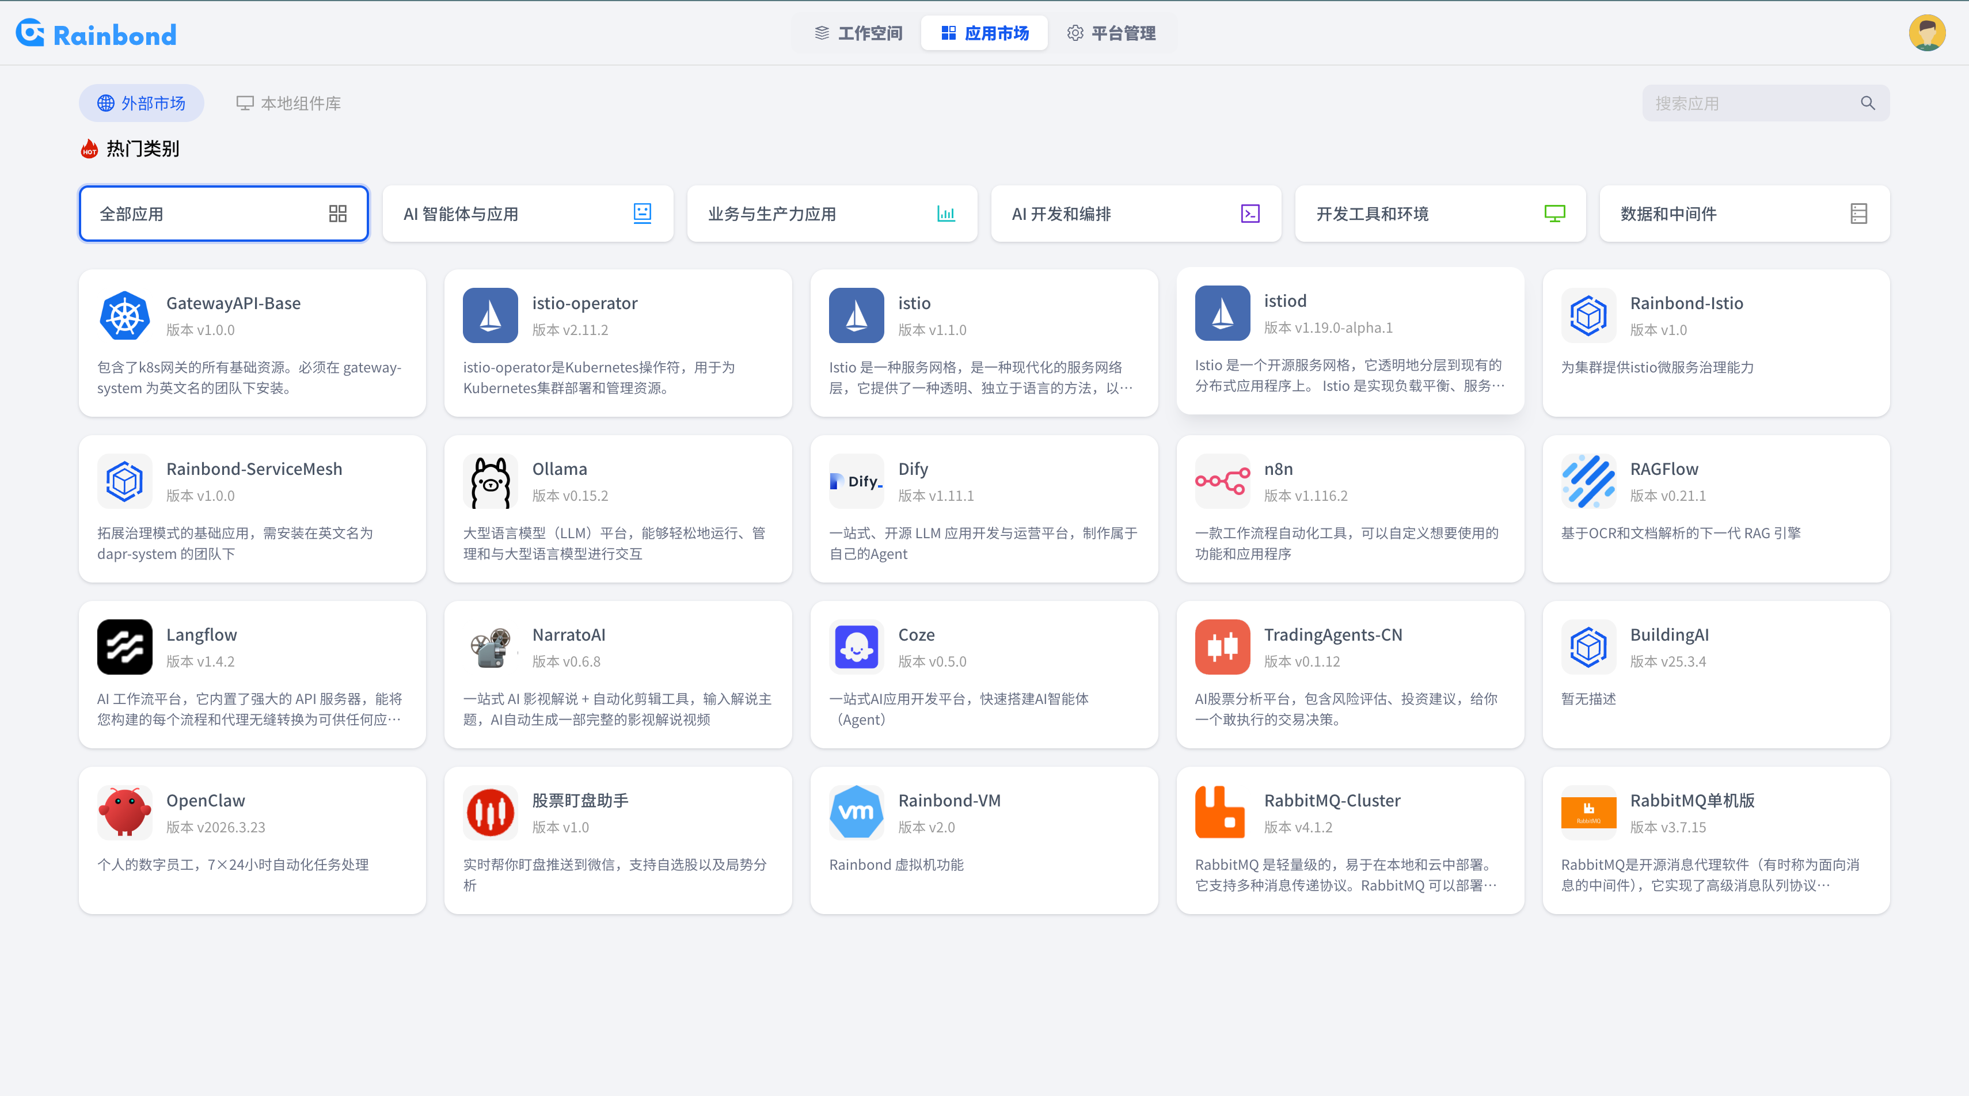Click the 股票盯盘助手 red chart icon
1969x1096 pixels.
tap(490, 813)
